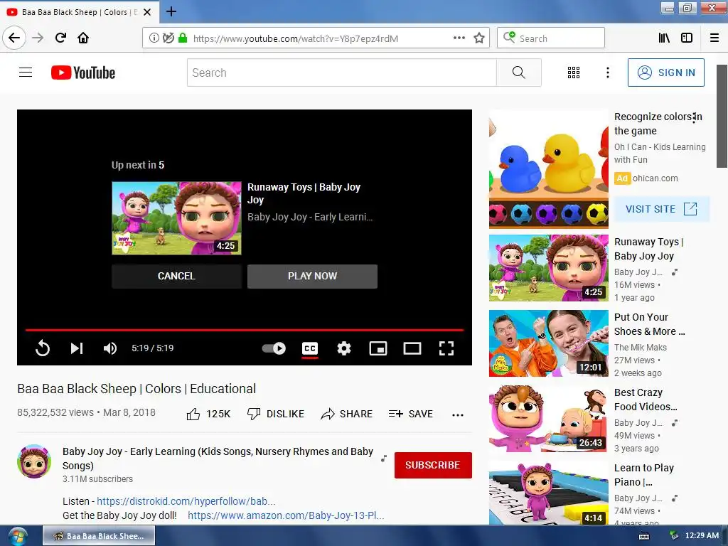The height and width of the screenshot is (546, 728).
Task: Focus the browser Search box
Action: tap(551, 38)
